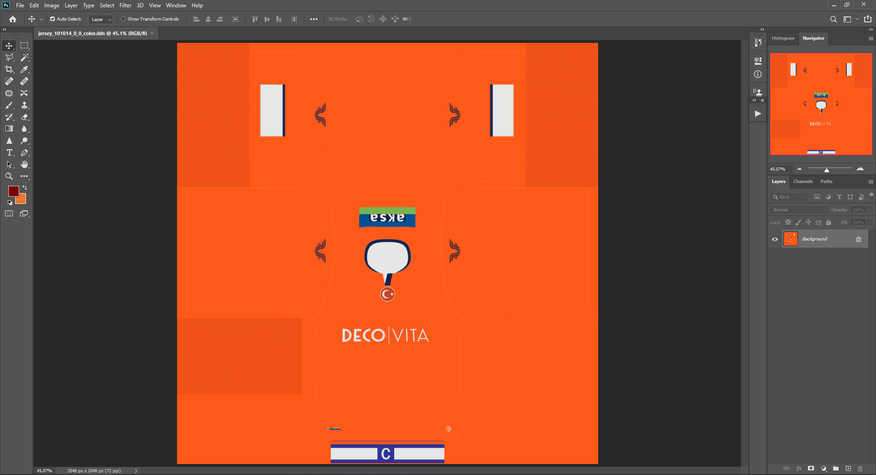
Task: Delete the layer using trash icon
Action: (860, 469)
